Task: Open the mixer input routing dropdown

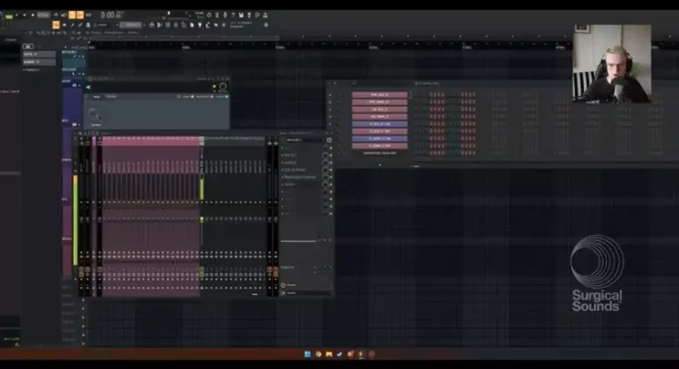Action: tap(303, 139)
